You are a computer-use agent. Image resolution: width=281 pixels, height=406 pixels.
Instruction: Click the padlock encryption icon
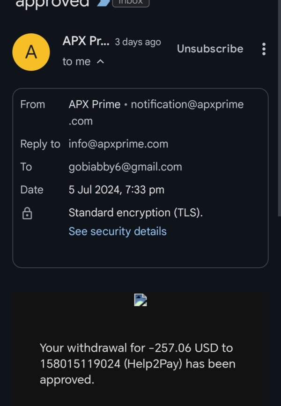pyautogui.click(x=27, y=214)
